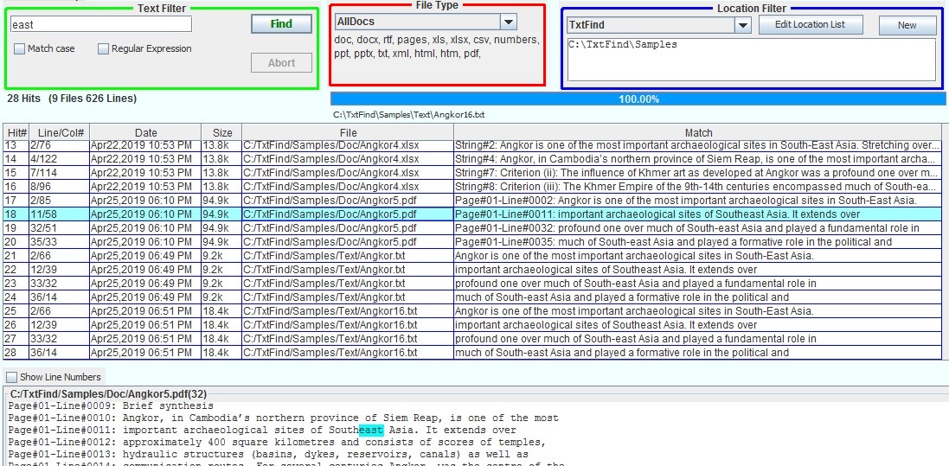Screen dimensions: 949x466
Task: Select hit 20 'Page#01-Line#0035' match
Action: point(698,242)
